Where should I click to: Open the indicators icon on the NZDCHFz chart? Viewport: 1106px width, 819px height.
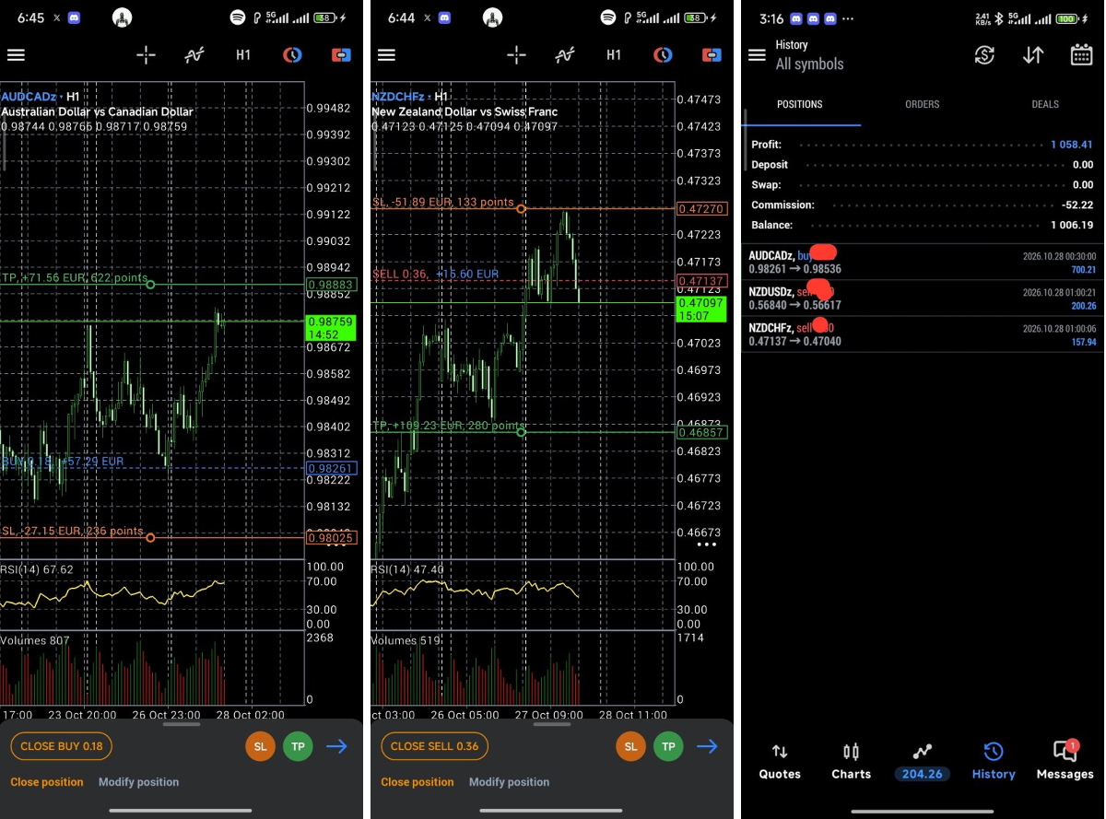[x=564, y=55]
